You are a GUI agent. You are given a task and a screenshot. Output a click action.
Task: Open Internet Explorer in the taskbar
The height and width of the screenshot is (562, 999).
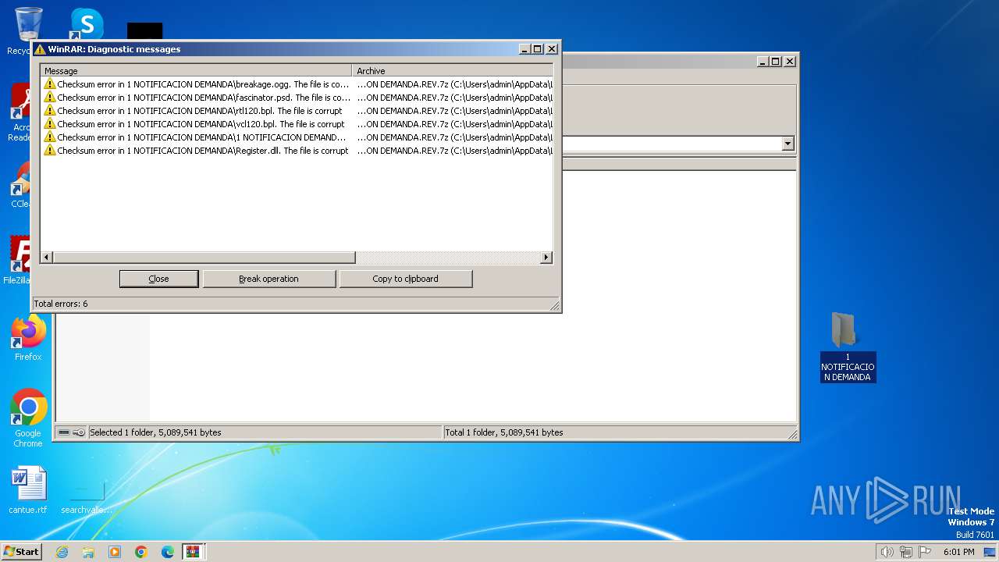(62, 552)
